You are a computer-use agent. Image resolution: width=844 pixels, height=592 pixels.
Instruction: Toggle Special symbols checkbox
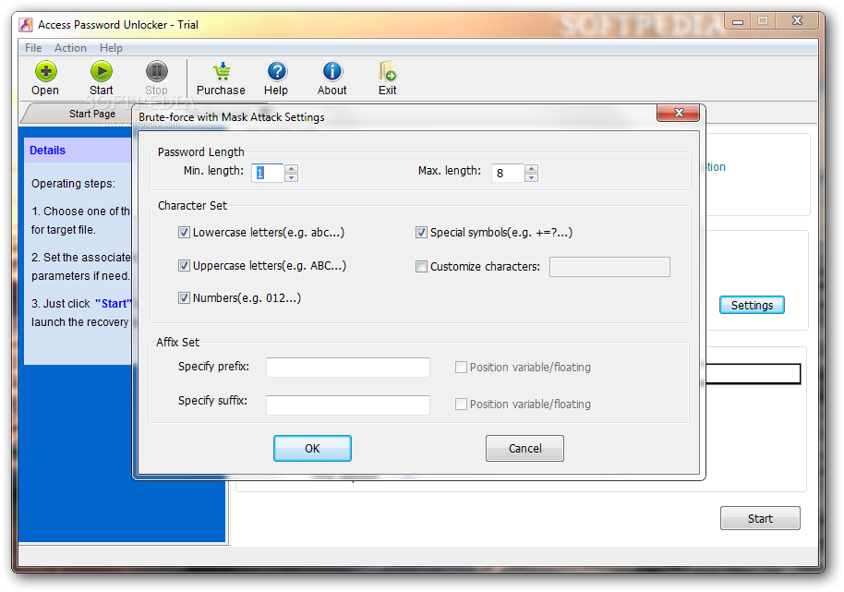click(x=421, y=233)
